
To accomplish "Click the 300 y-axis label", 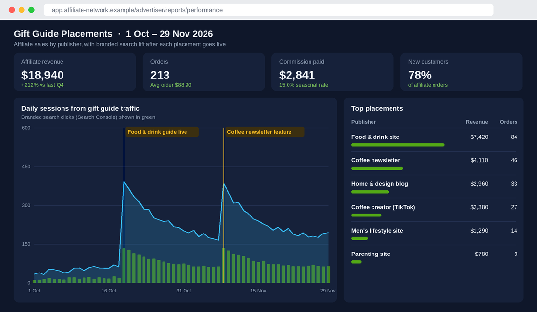I will 26,205.
